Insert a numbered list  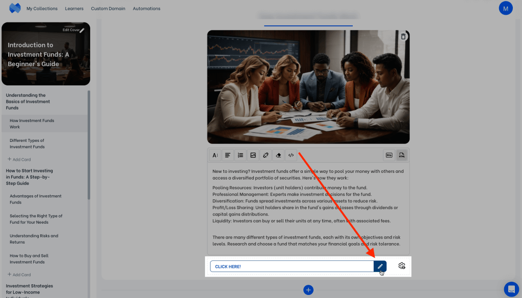coord(241,155)
